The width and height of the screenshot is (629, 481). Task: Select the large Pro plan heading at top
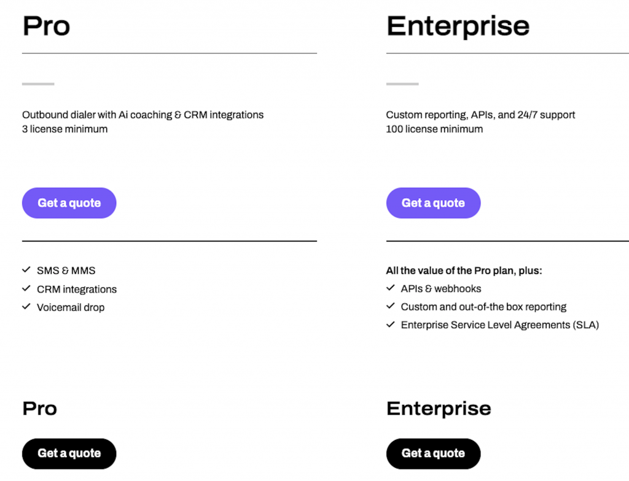(x=46, y=26)
